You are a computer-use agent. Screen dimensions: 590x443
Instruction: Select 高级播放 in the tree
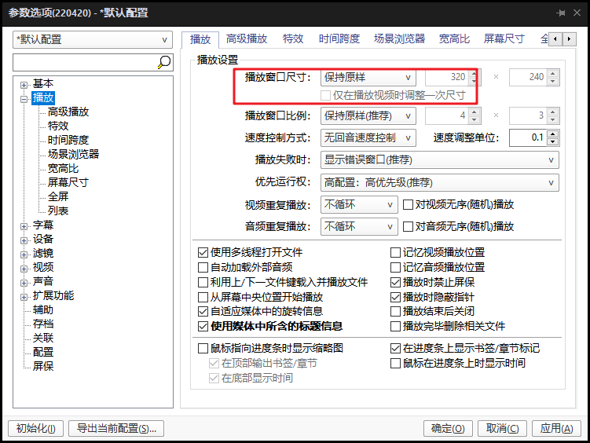point(68,112)
